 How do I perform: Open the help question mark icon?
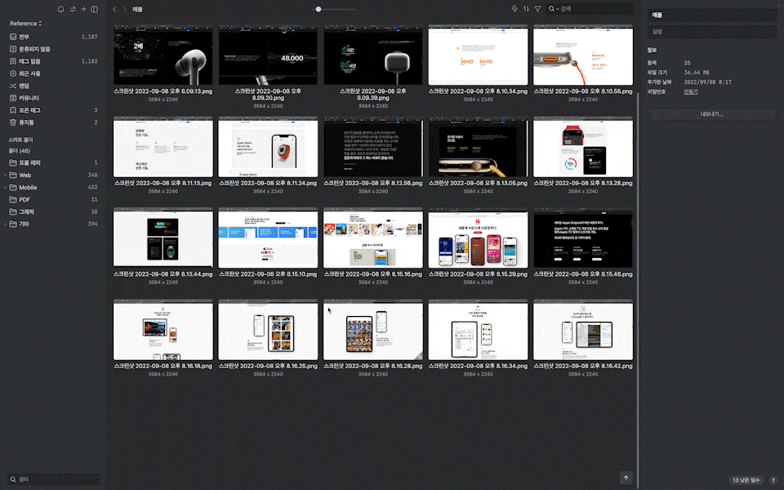[x=773, y=480]
